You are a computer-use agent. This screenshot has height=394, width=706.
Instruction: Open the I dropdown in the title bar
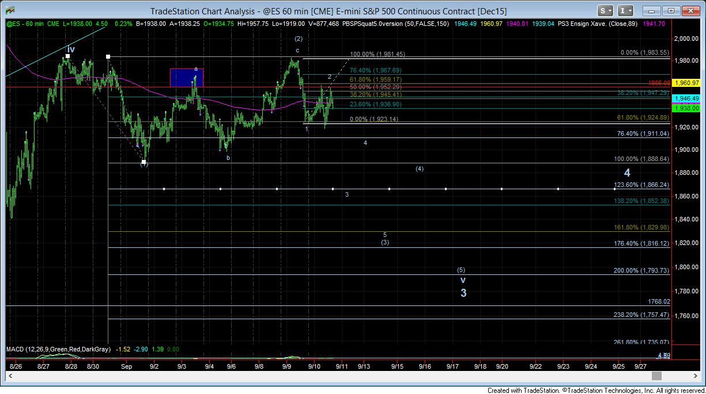tap(625, 10)
